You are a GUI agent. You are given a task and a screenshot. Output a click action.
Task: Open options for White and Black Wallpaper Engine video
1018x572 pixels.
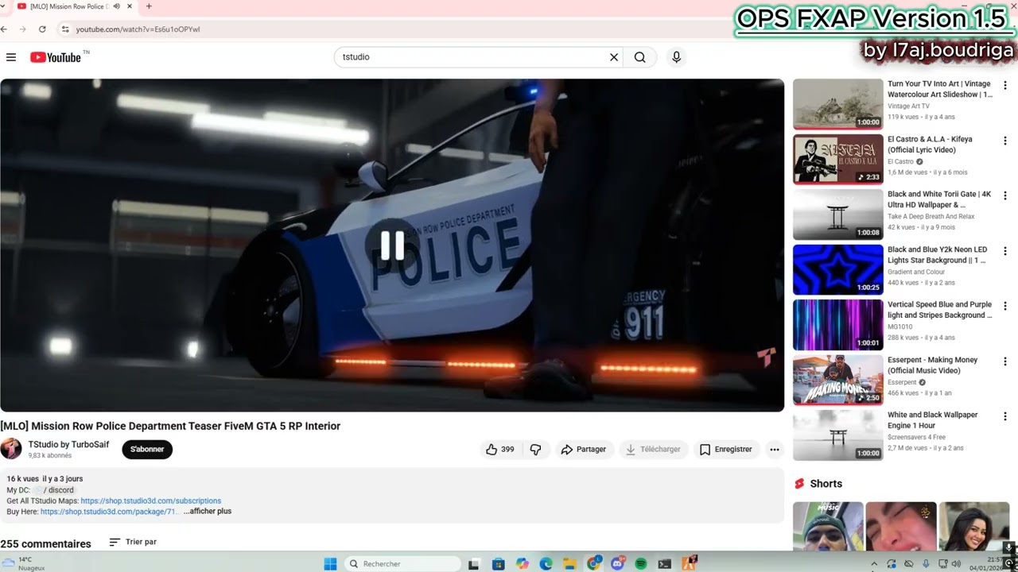click(1005, 416)
